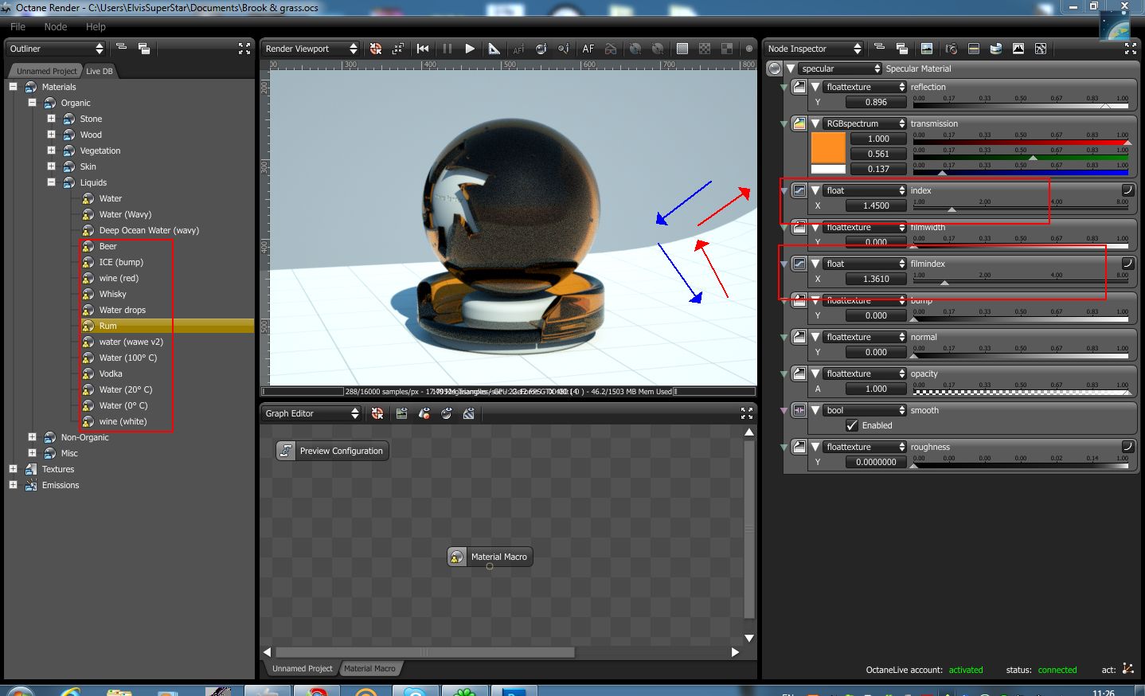Expand the Stone tree folder
The height and width of the screenshot is (696, 1145).
tap(51, 119)
